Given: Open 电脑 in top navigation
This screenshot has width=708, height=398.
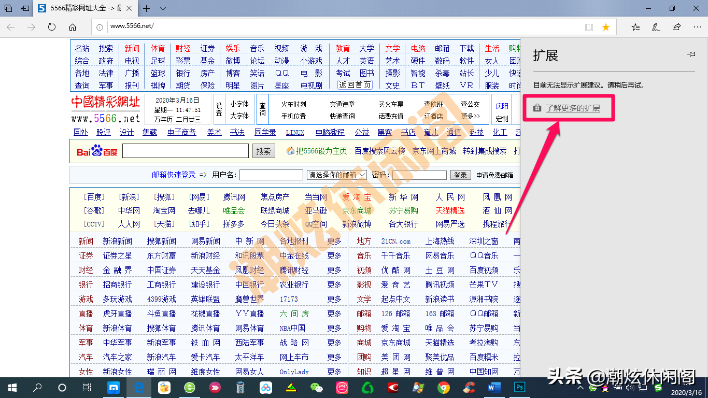Looking at the screenshot, I should [x=418, y=48].
